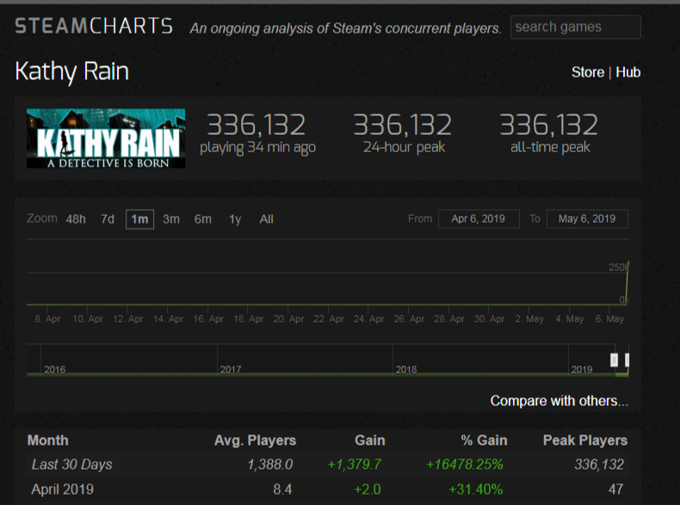This screenshot has width=680, height=505.
Task: Select the April 2019 row label
Action: (63, 490)
